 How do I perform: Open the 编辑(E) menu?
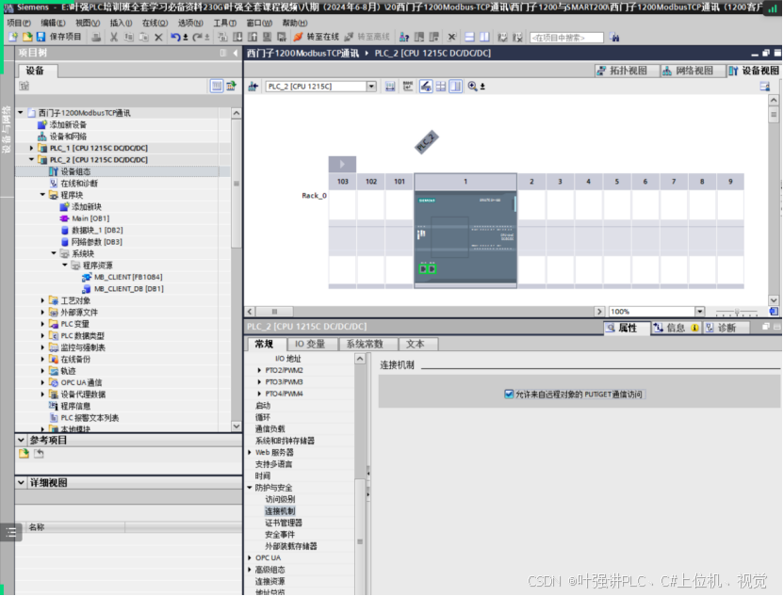click(53, 23)
